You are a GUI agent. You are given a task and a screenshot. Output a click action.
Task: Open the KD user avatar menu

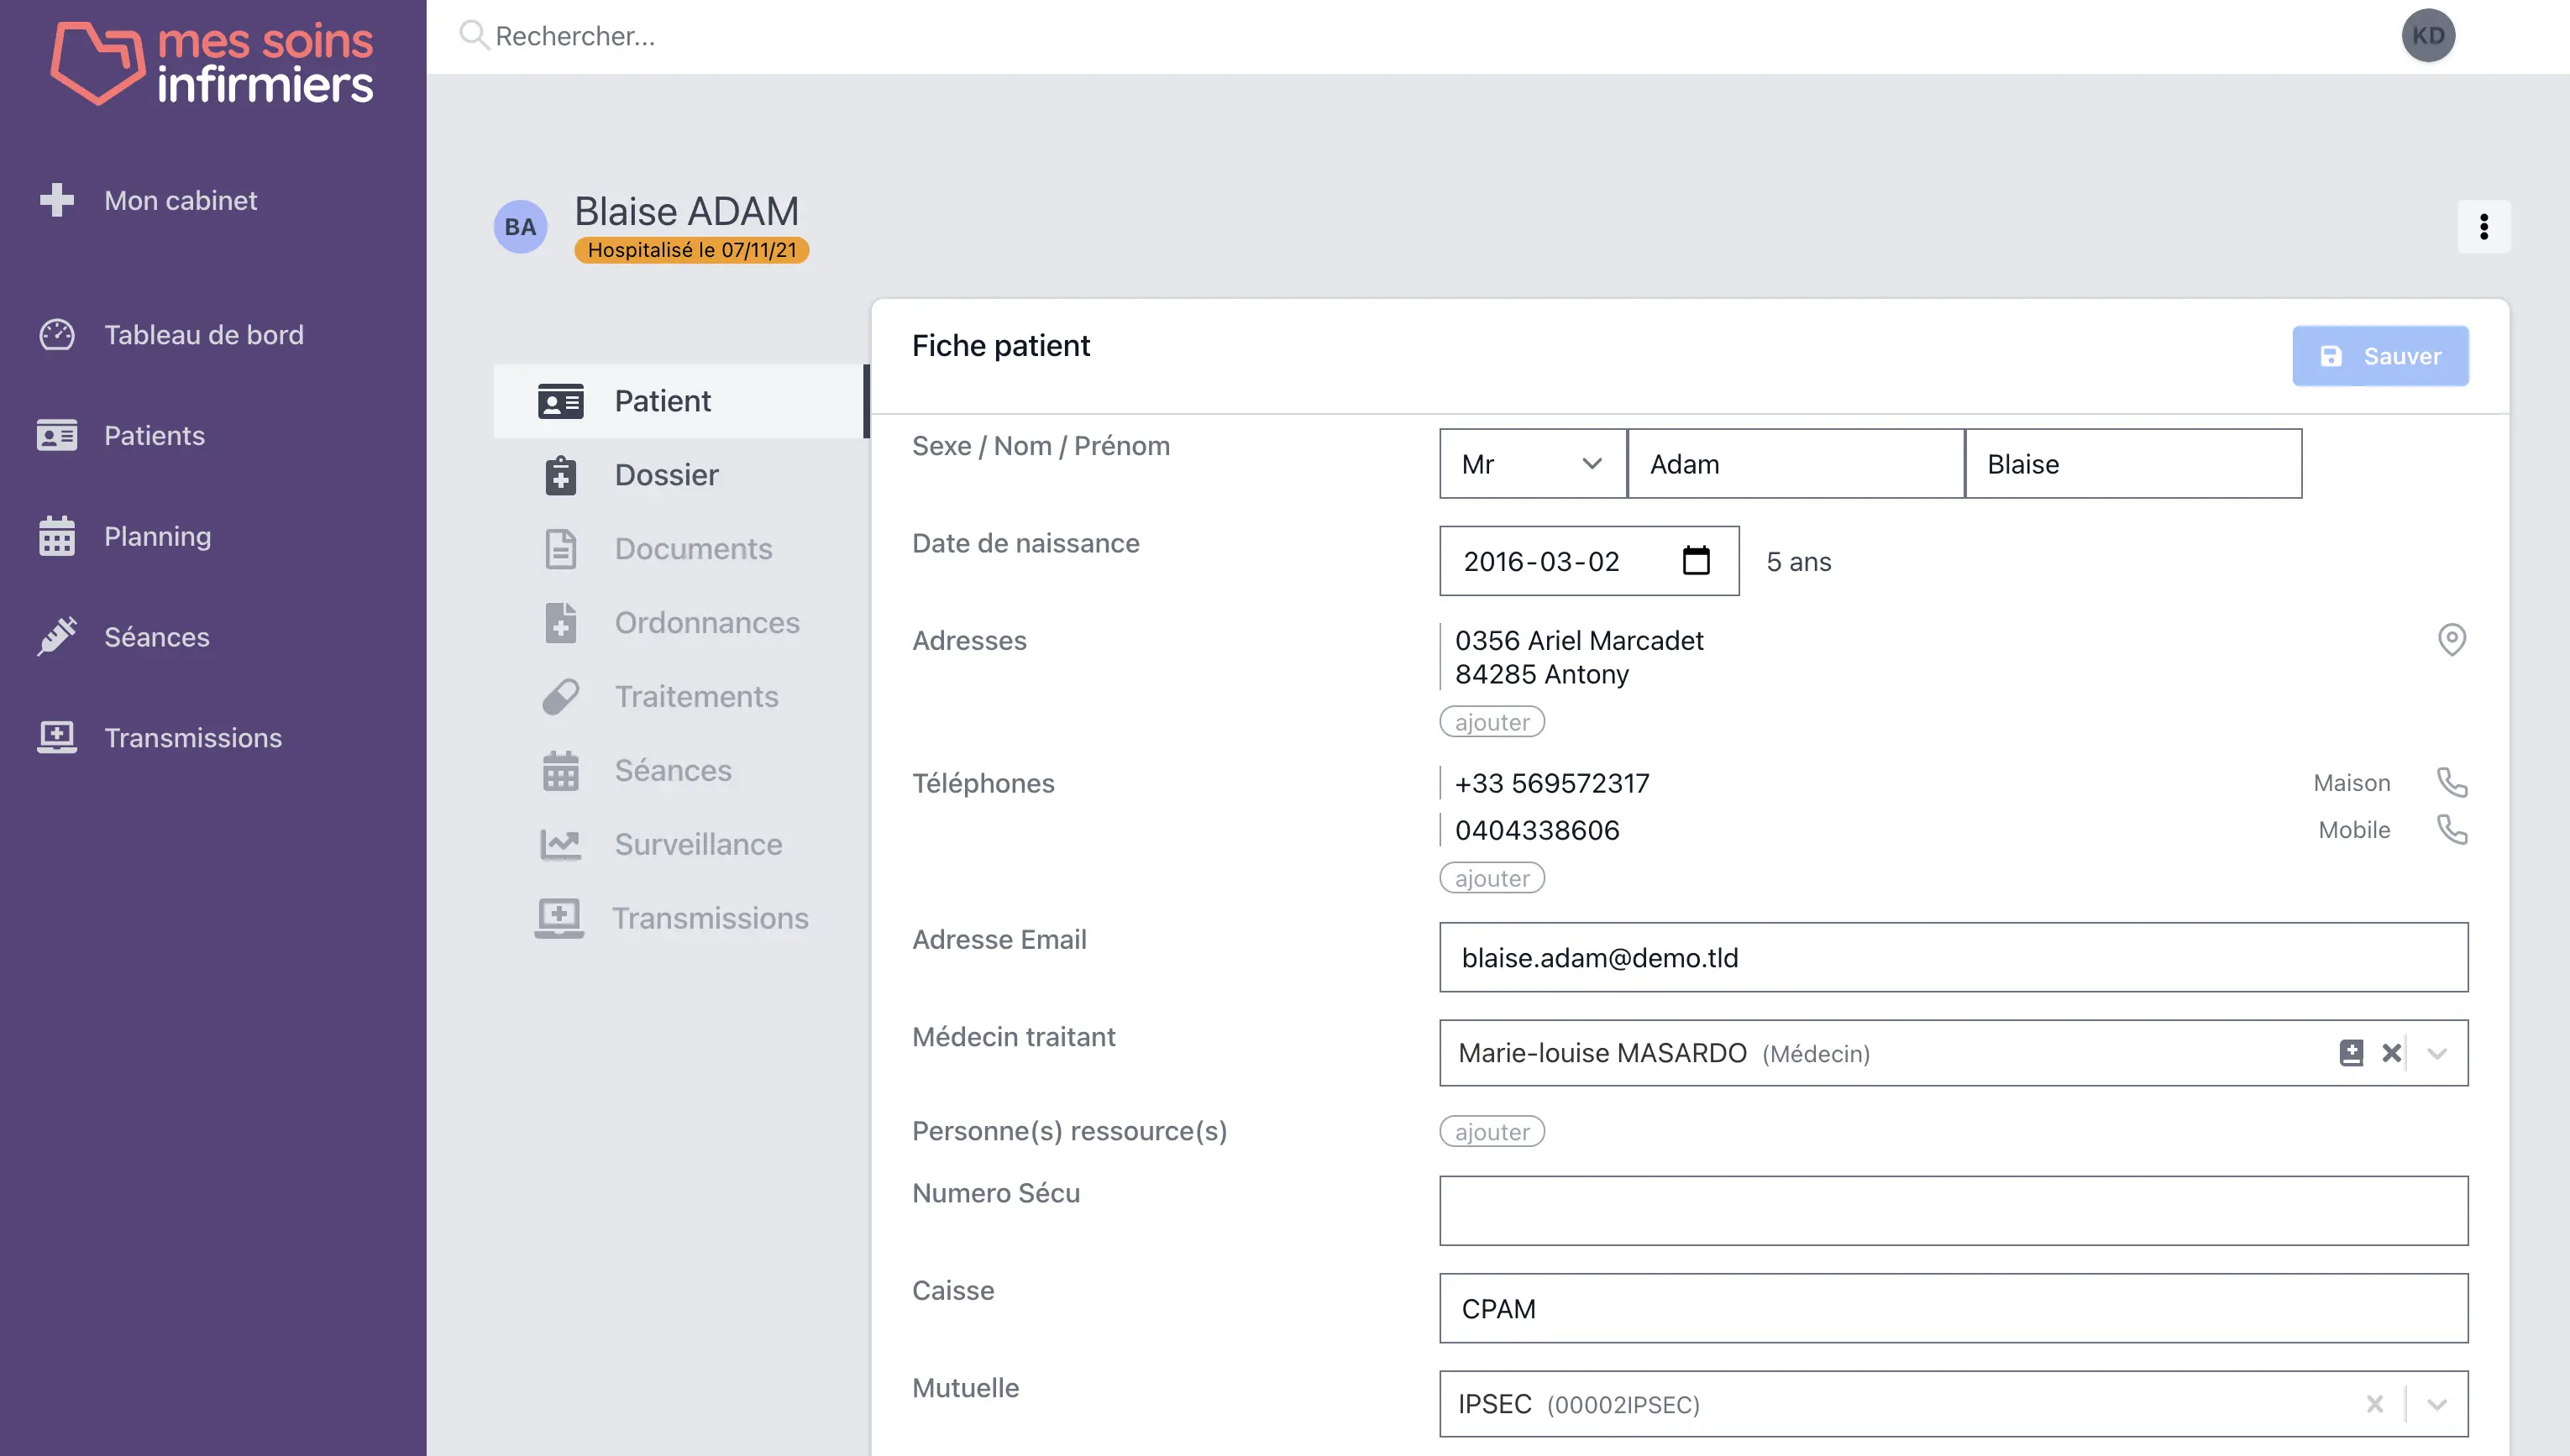(2428, 36)
